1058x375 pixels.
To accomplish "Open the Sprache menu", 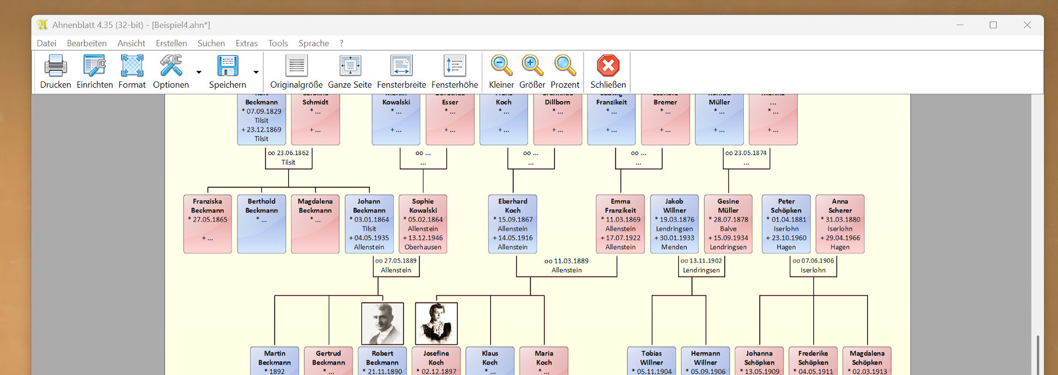I will 314,43.
